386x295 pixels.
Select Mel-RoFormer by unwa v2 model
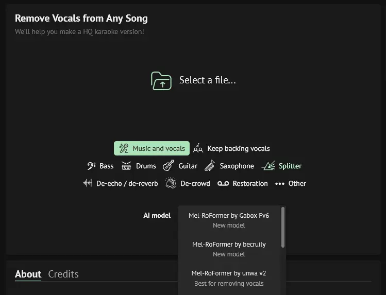tap(229, 278)
